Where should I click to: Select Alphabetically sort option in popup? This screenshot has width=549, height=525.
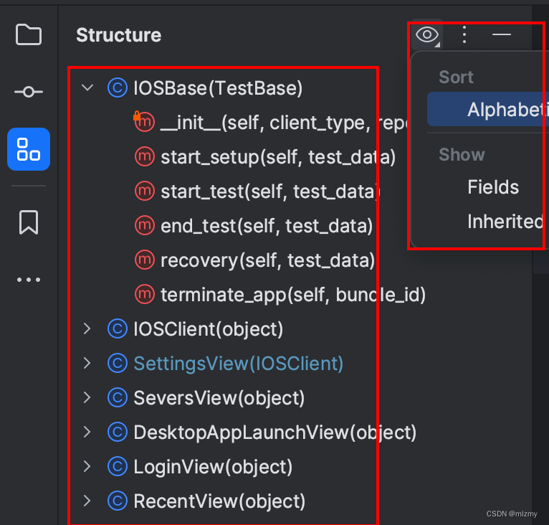pyautogui.click(x=488, y=109)
